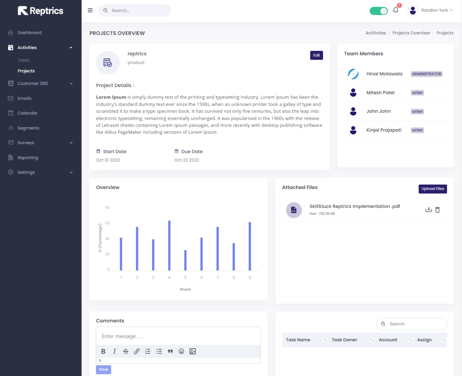Insert a numbered list in comment

pyautogui.click(x=148, y=351)
